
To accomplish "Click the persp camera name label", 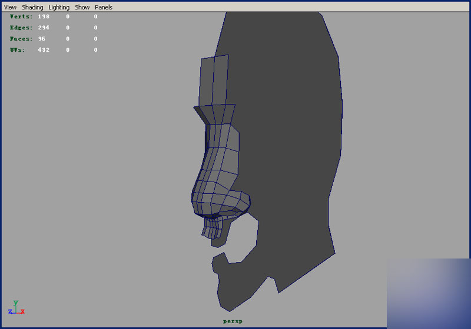I will (233, 321).
